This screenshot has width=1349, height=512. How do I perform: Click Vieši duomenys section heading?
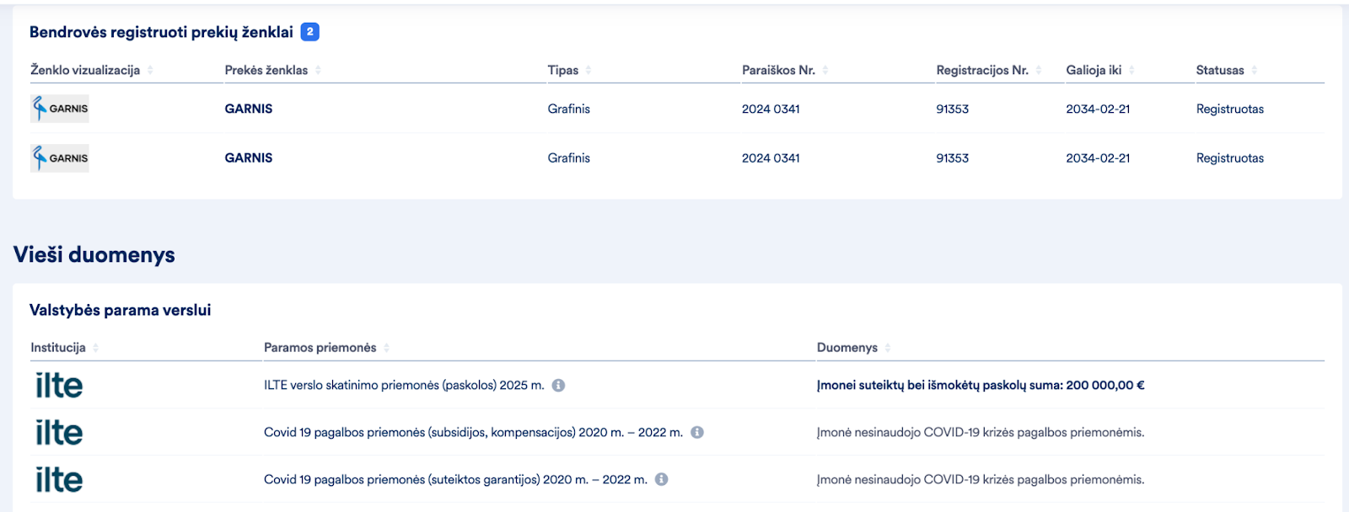tap(94, 254)
